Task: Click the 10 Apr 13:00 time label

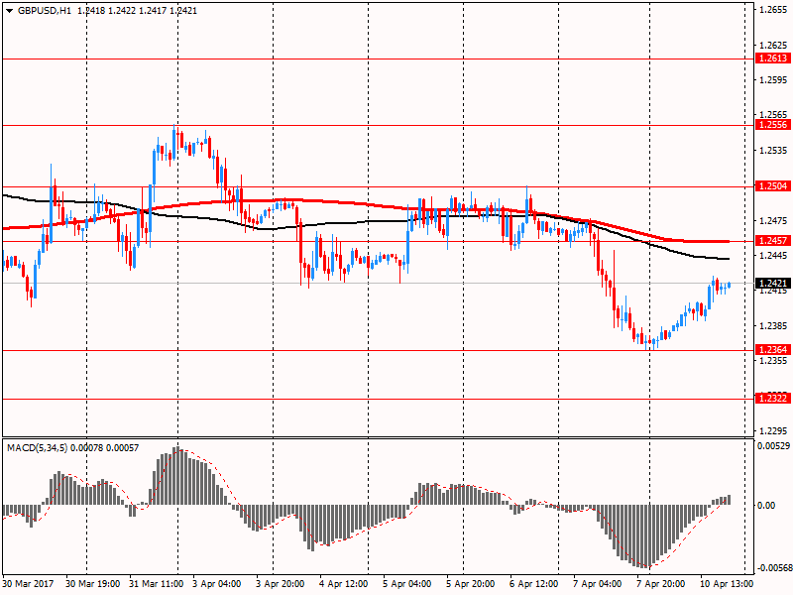Action: pyautogui.click(x=727, y=584)
